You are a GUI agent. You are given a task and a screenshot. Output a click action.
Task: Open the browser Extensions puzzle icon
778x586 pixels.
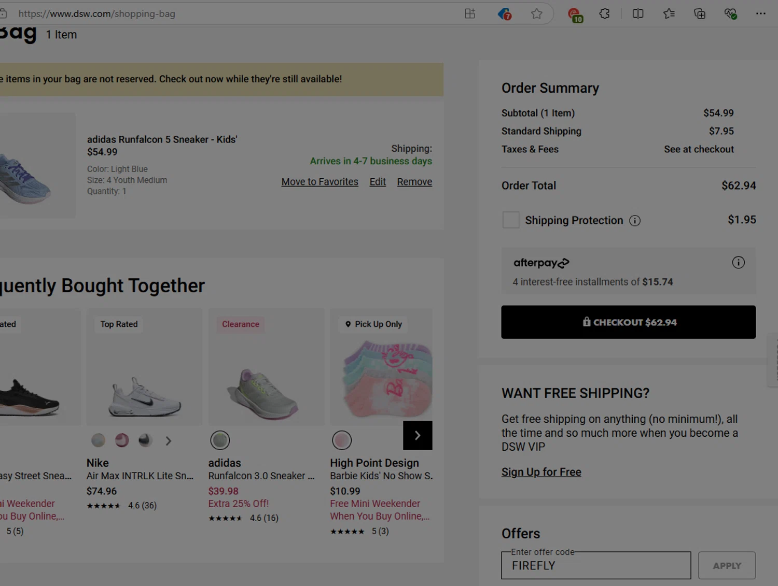tap(605, 14)
